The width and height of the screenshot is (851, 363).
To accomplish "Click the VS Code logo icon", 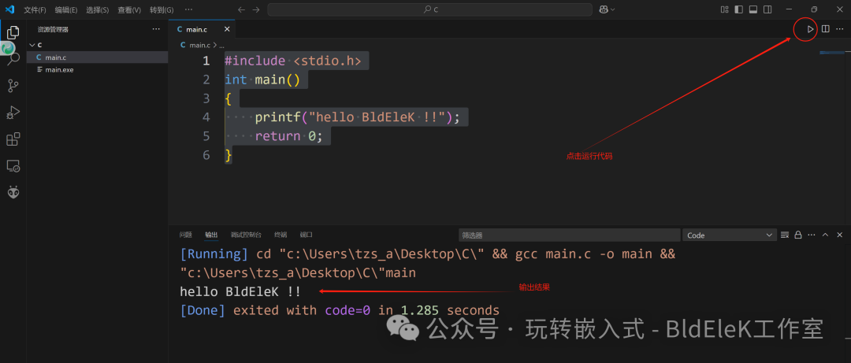I will tap(9, 9).
